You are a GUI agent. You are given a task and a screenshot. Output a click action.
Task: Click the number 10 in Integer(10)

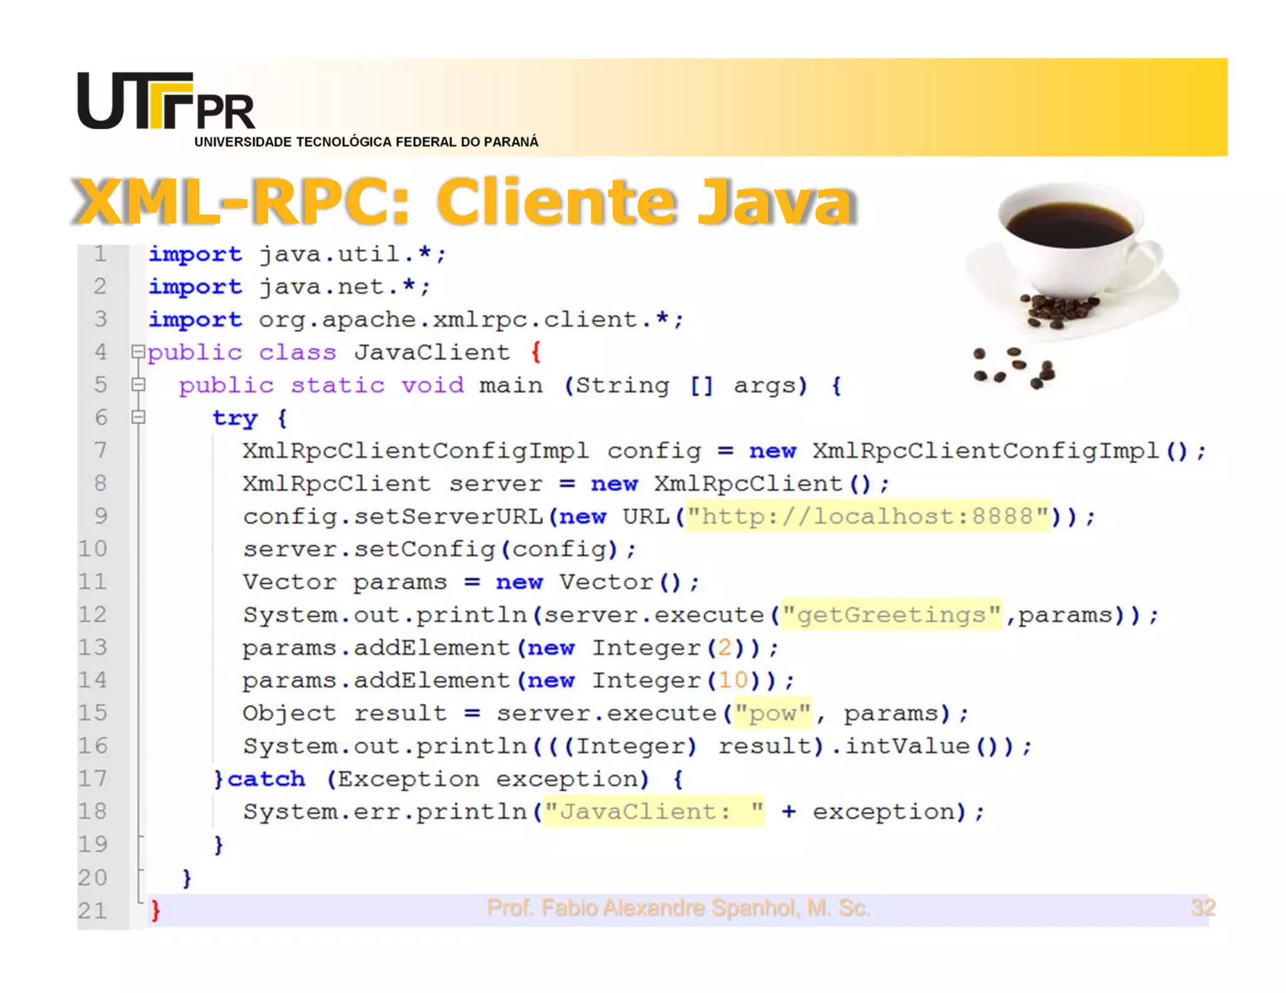point(733,680)
